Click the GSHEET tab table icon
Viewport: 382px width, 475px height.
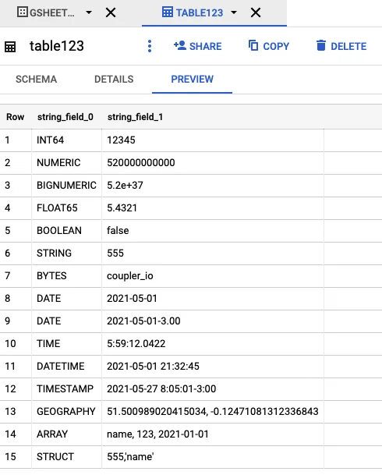[x=22, y=12]
